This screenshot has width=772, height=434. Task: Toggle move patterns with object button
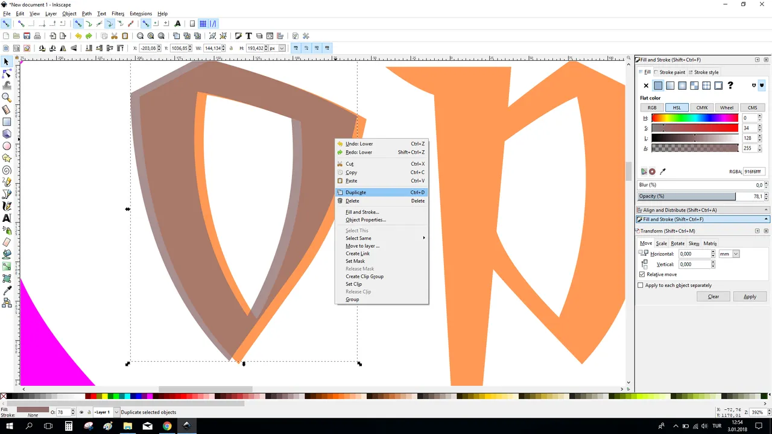(327, 48)
